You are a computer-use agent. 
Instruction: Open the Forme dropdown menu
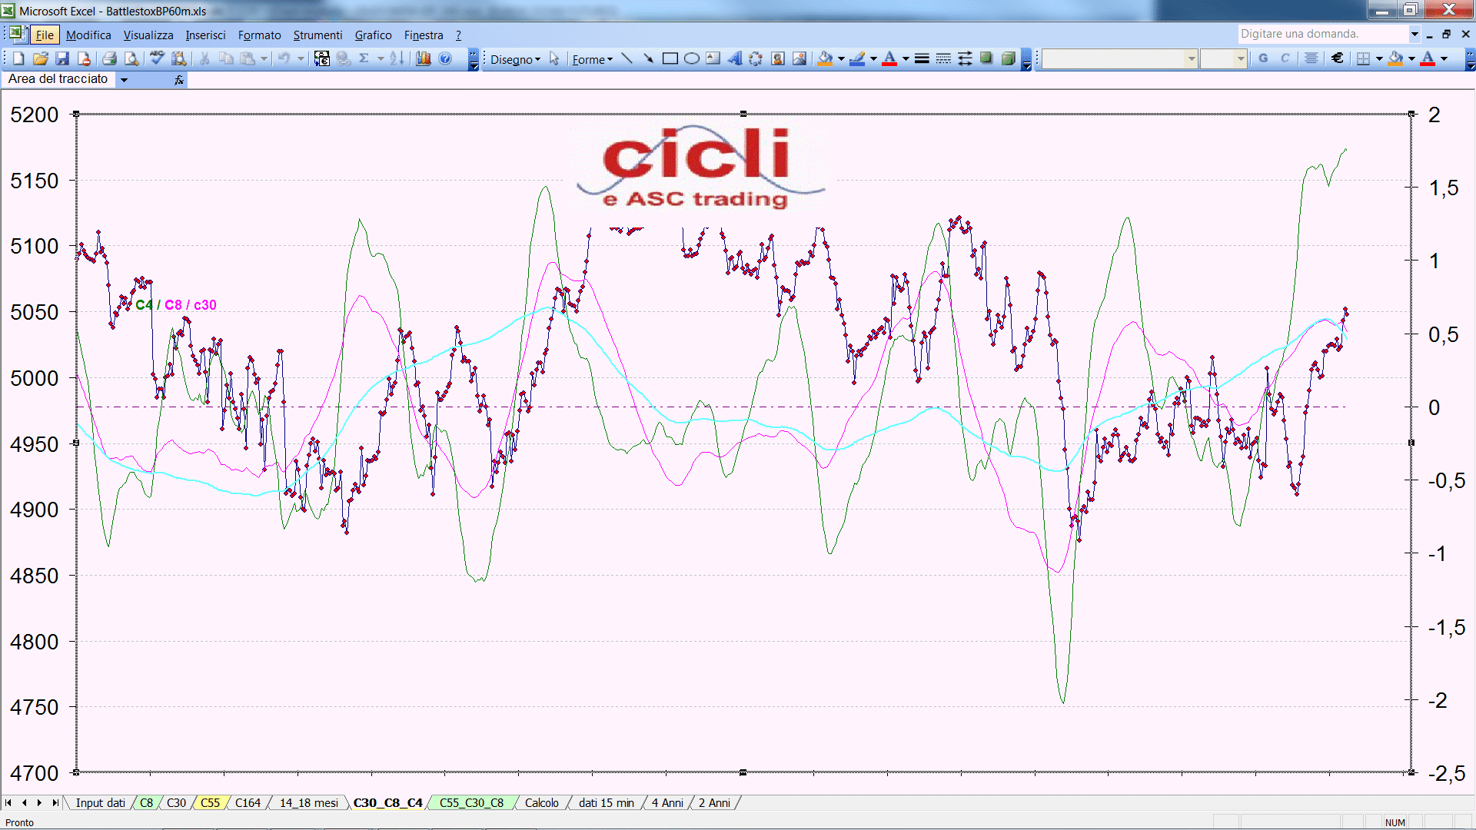[592, 59]
